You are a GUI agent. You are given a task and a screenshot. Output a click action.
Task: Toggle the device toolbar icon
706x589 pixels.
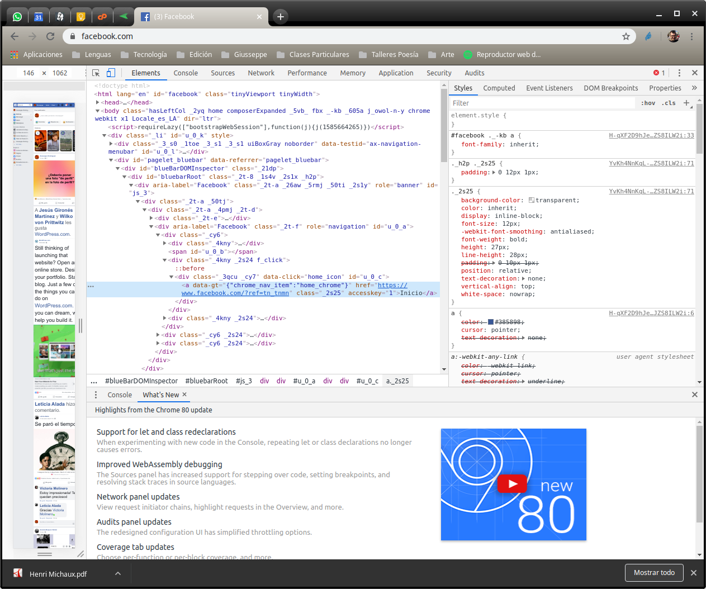[x=111, y=73]
